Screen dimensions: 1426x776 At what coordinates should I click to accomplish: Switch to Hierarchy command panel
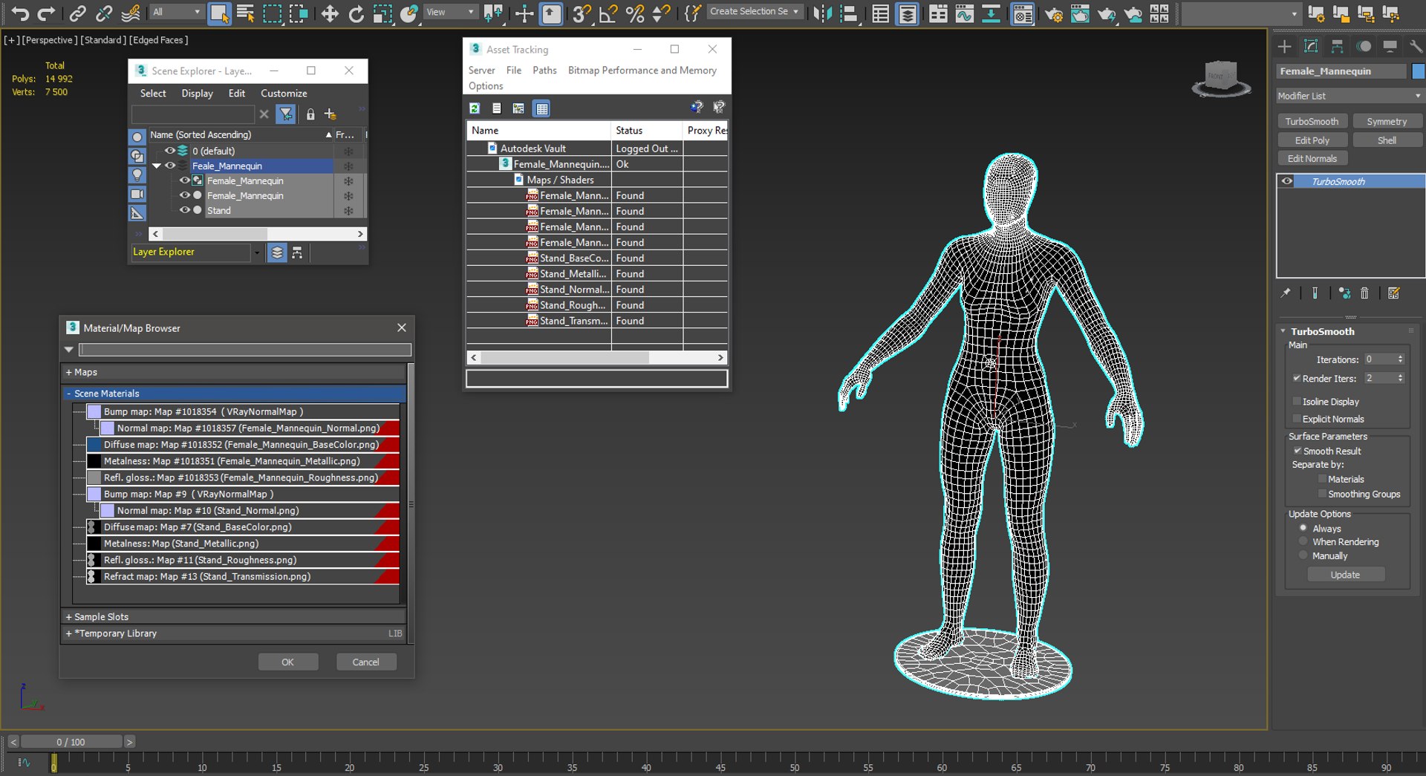tap(1338, 46)
